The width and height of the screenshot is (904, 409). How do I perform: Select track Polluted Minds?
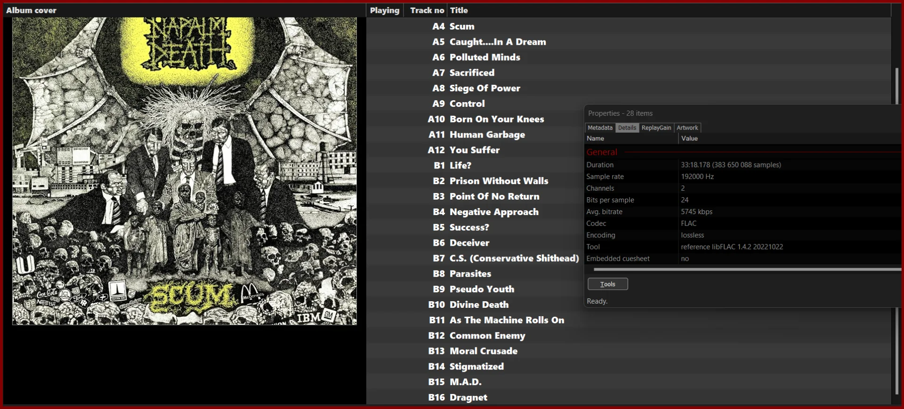click(628, 57)
